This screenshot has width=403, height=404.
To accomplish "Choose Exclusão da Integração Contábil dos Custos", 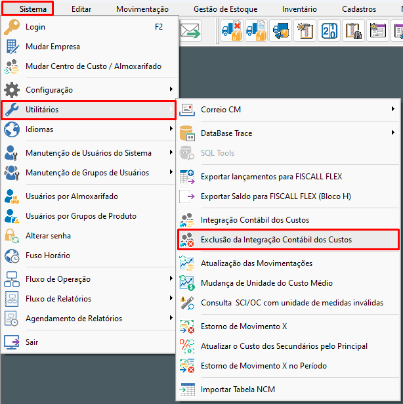I will [288, 240].
